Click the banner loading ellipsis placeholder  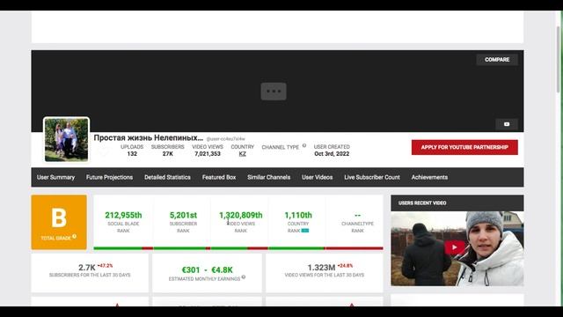pyautogui.click(x=274, y=92)
